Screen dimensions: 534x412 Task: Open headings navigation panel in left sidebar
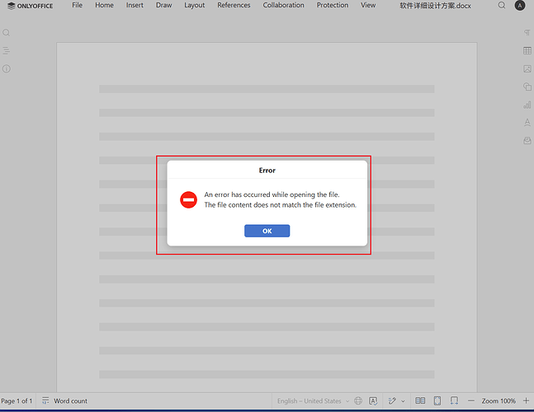tap(7, 51)
